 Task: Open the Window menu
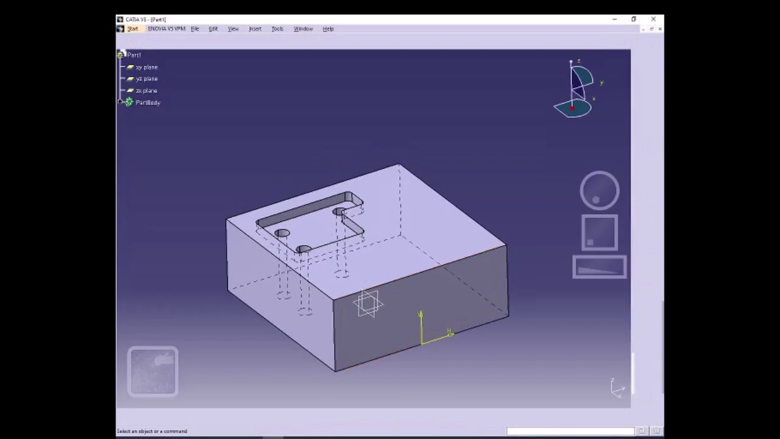[x=303, y=29]
